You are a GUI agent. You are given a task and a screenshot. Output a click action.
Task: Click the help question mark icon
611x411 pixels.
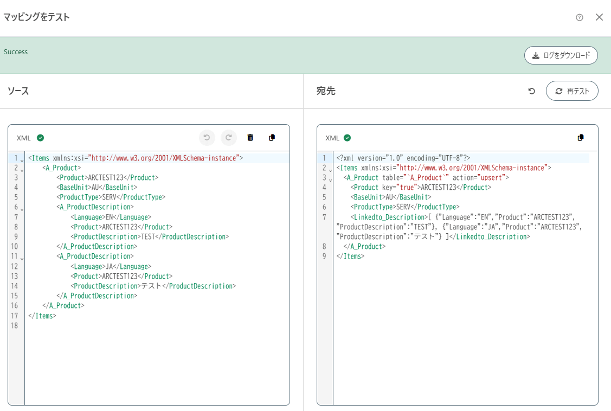pos(580,17)
